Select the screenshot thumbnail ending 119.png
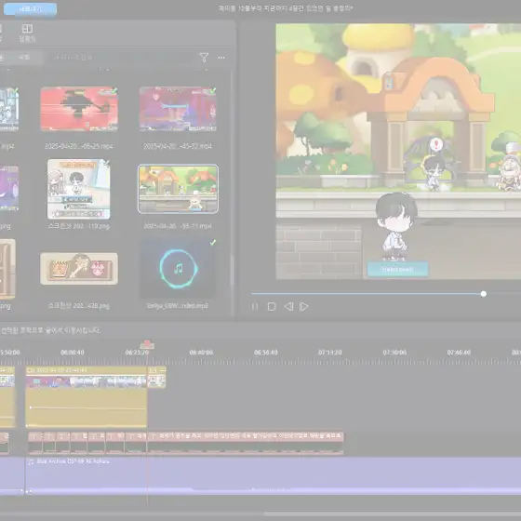Screen dimensions: 521x521 79,189
